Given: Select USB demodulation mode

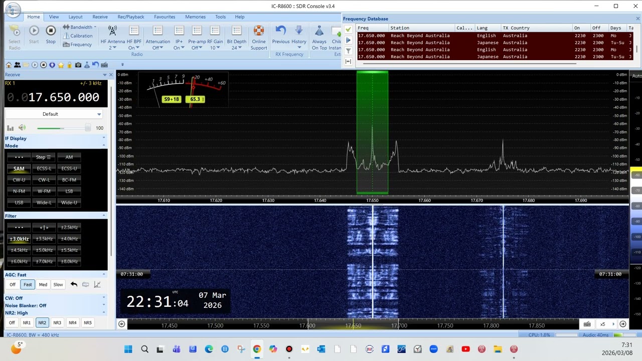Looking at the screenshot, I should [x=19, y=203].
